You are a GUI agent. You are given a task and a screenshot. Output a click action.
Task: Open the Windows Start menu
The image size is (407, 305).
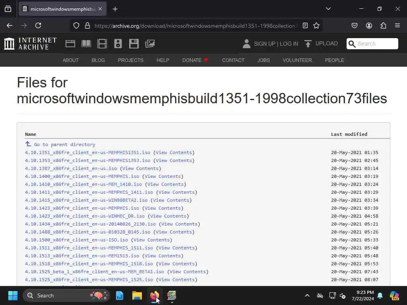pyautogui.click(x=13, y=295)
